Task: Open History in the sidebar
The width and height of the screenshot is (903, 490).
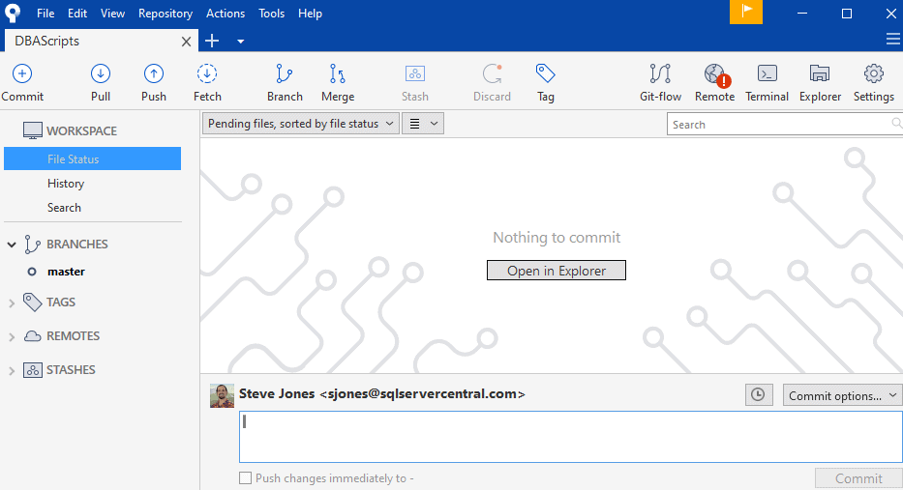Action: click(x=66, y=184)
